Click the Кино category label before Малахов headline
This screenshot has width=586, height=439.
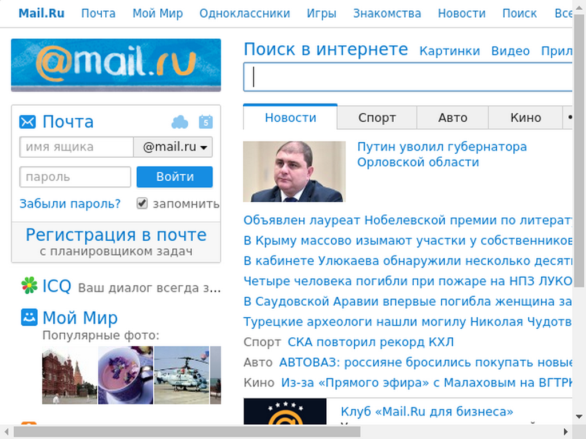tap(259, 382)
